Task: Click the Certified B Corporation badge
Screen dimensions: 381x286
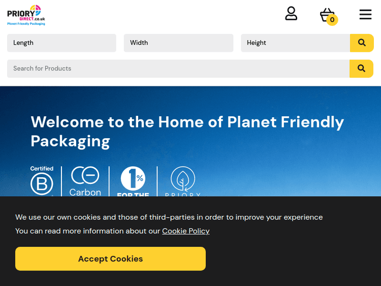Action: coord(42,181)
